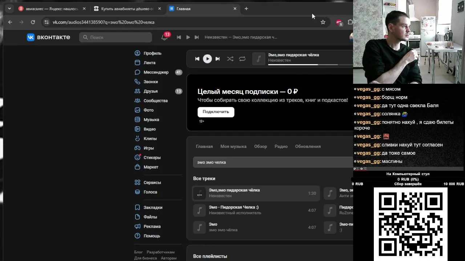465x261 pixels.
Task: Select the playing 1:30 track row
Action: tap(256, 193)
